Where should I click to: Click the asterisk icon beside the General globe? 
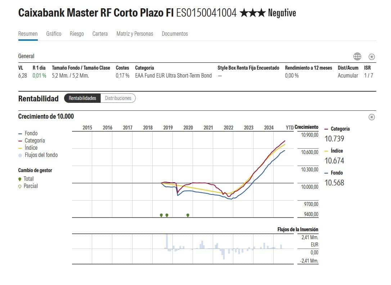(x=372, y=57)
